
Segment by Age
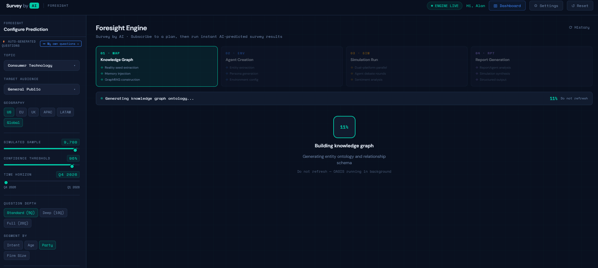[31, 245]
